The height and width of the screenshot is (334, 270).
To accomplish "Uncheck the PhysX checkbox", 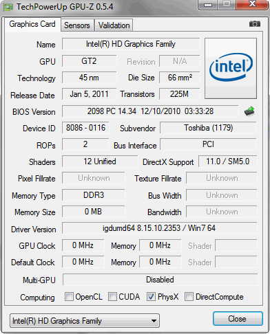I will point(151,297).
